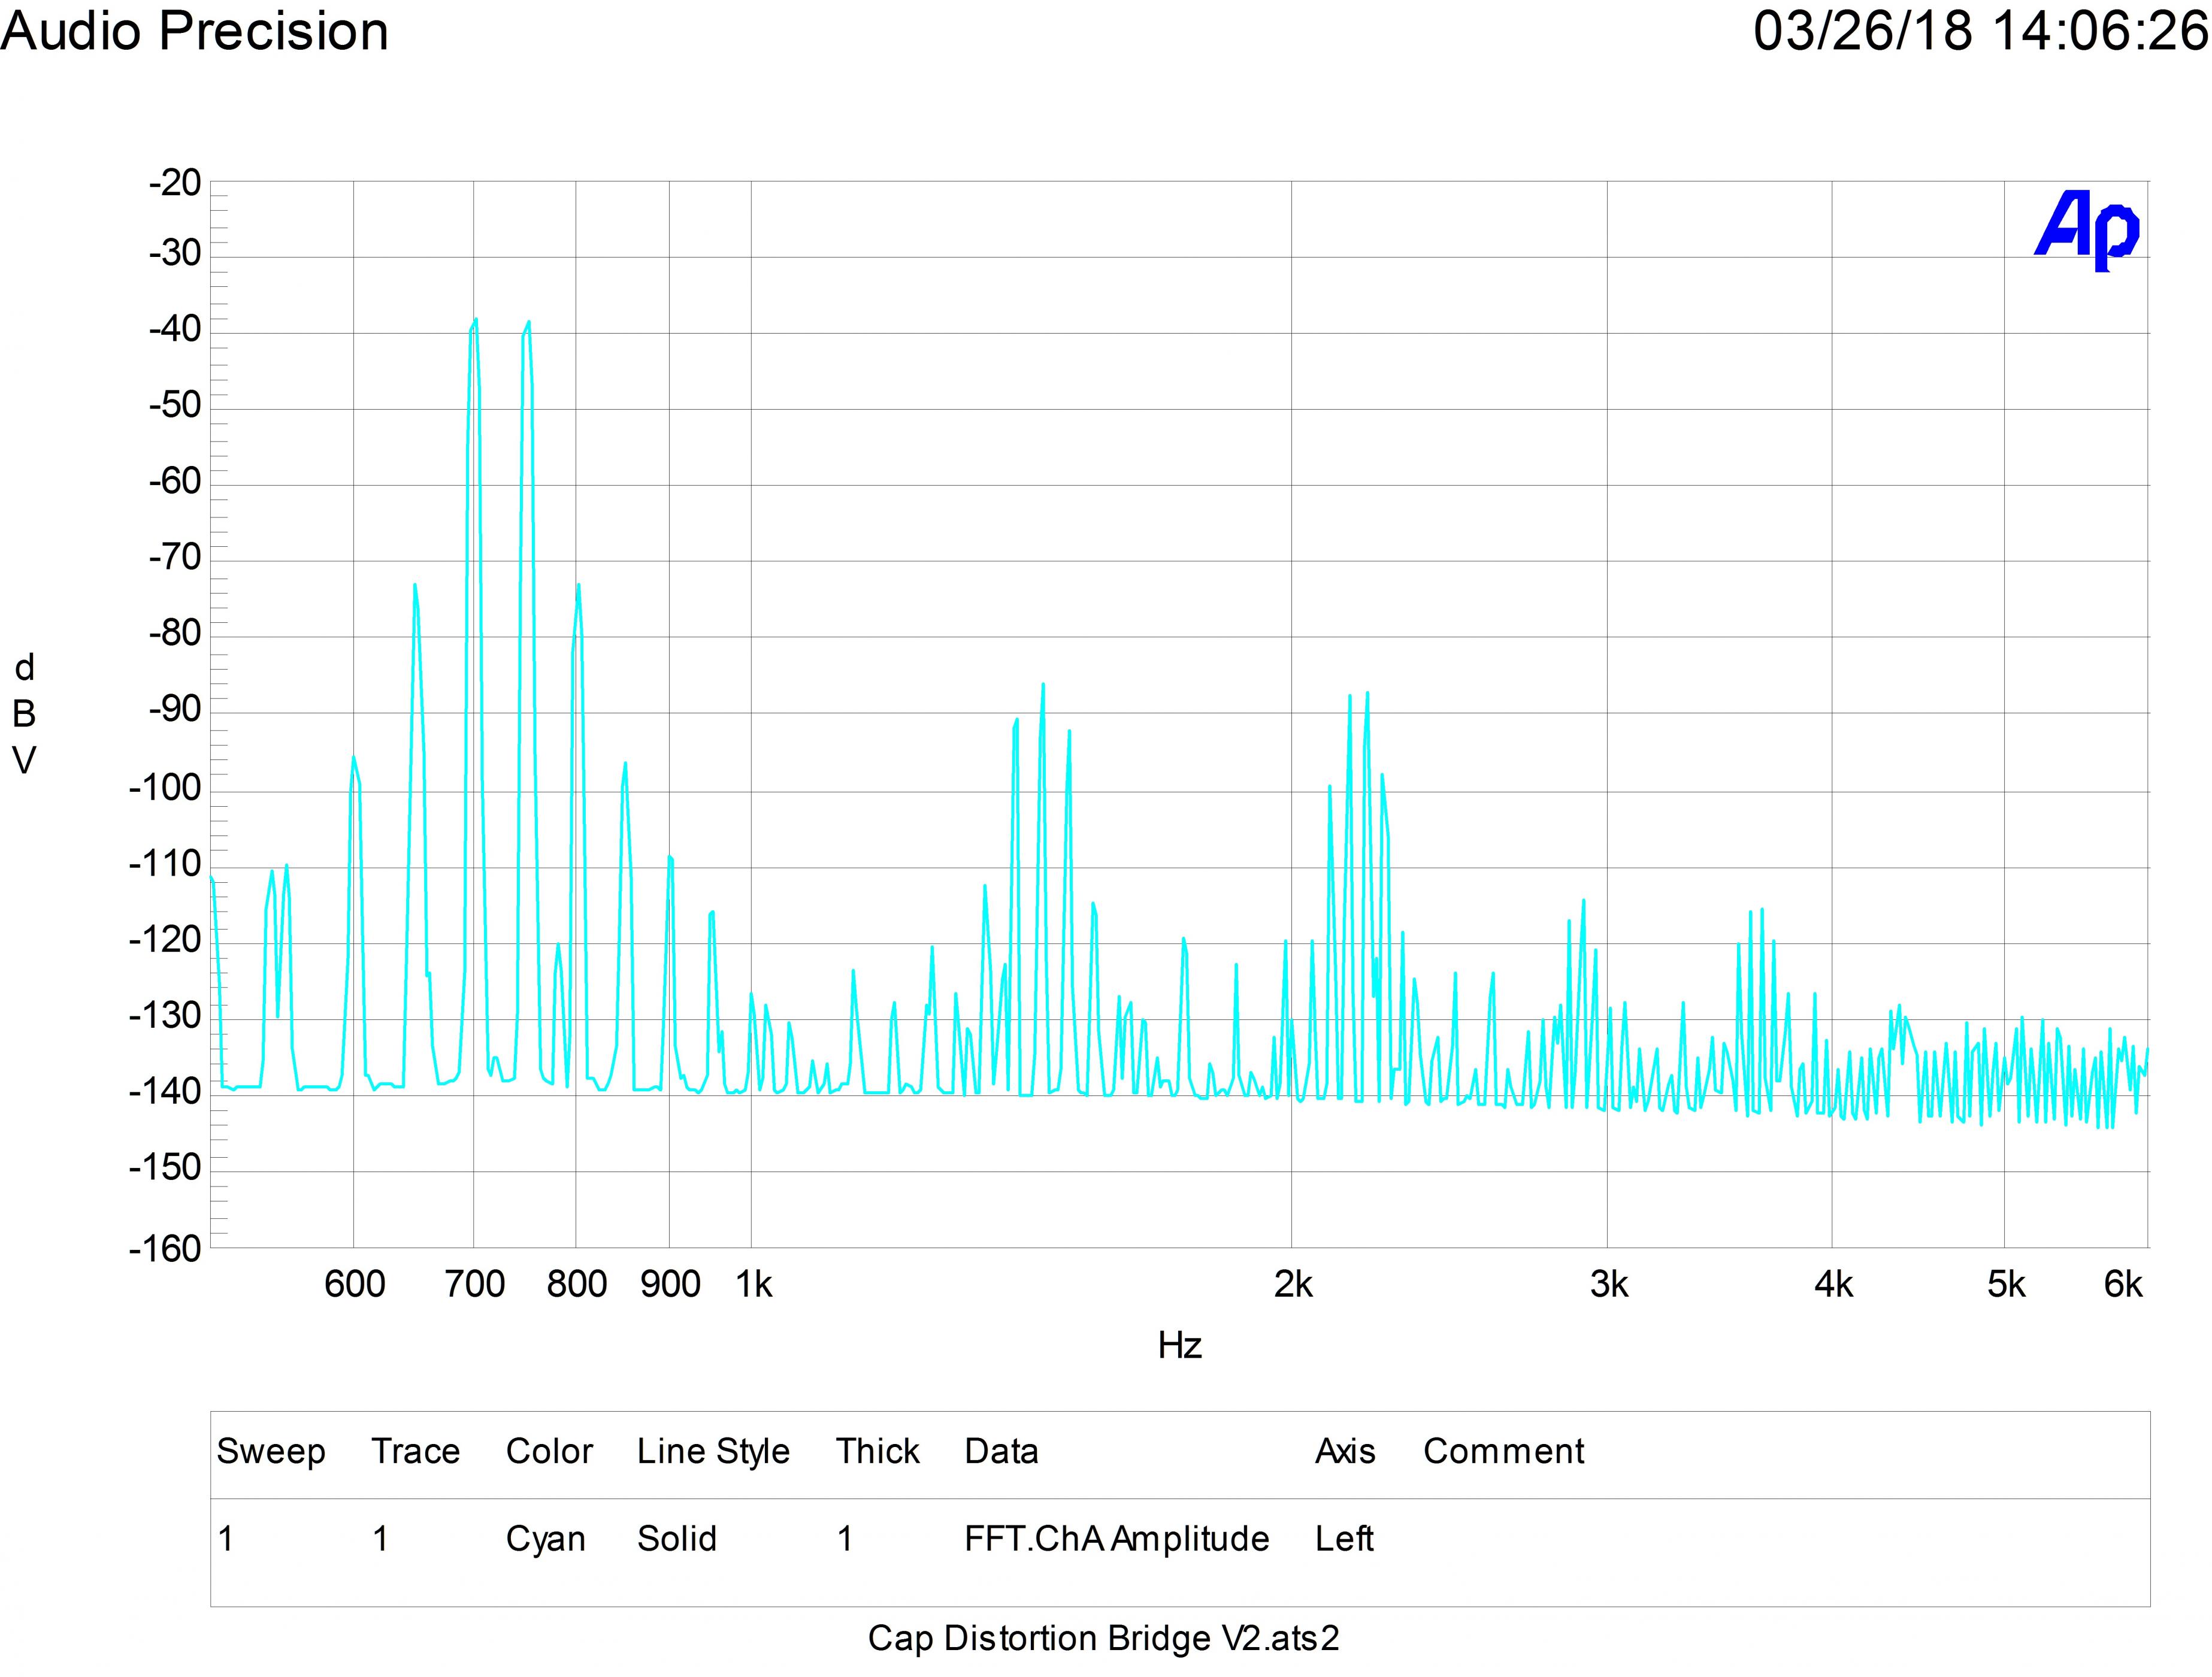Click the 3k frequency tick label

(x=1609, y=1284)
